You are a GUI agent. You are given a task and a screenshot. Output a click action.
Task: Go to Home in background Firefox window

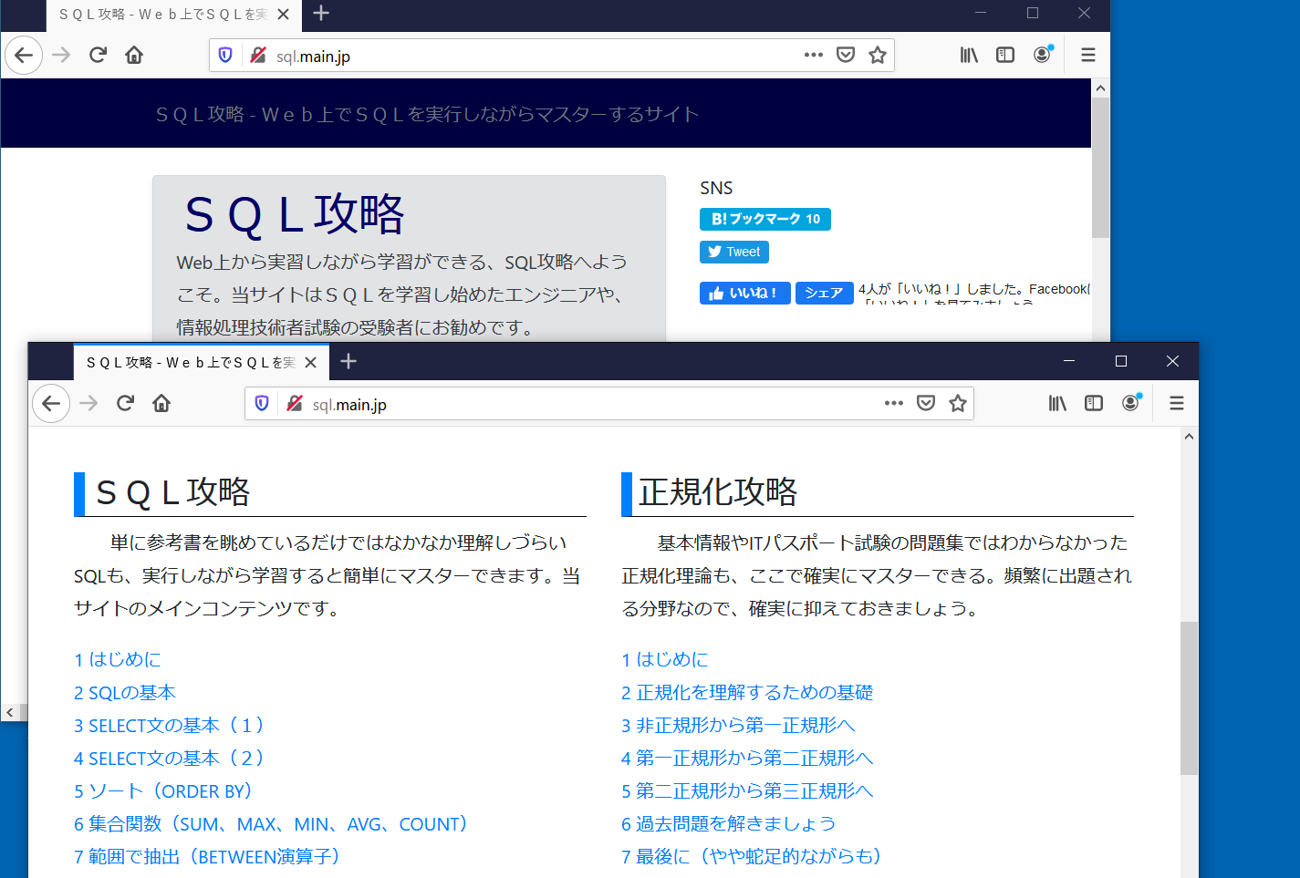(134, 55)
